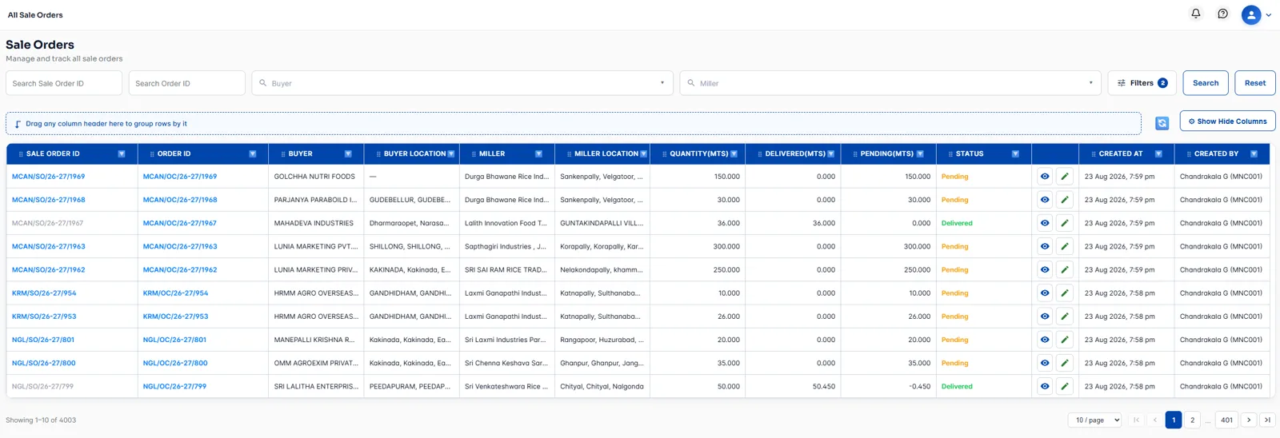The width and height of the screenshot is (1280, 438).
Task: Open filter menu on STATUS column header
Action: coord(1015,153)
